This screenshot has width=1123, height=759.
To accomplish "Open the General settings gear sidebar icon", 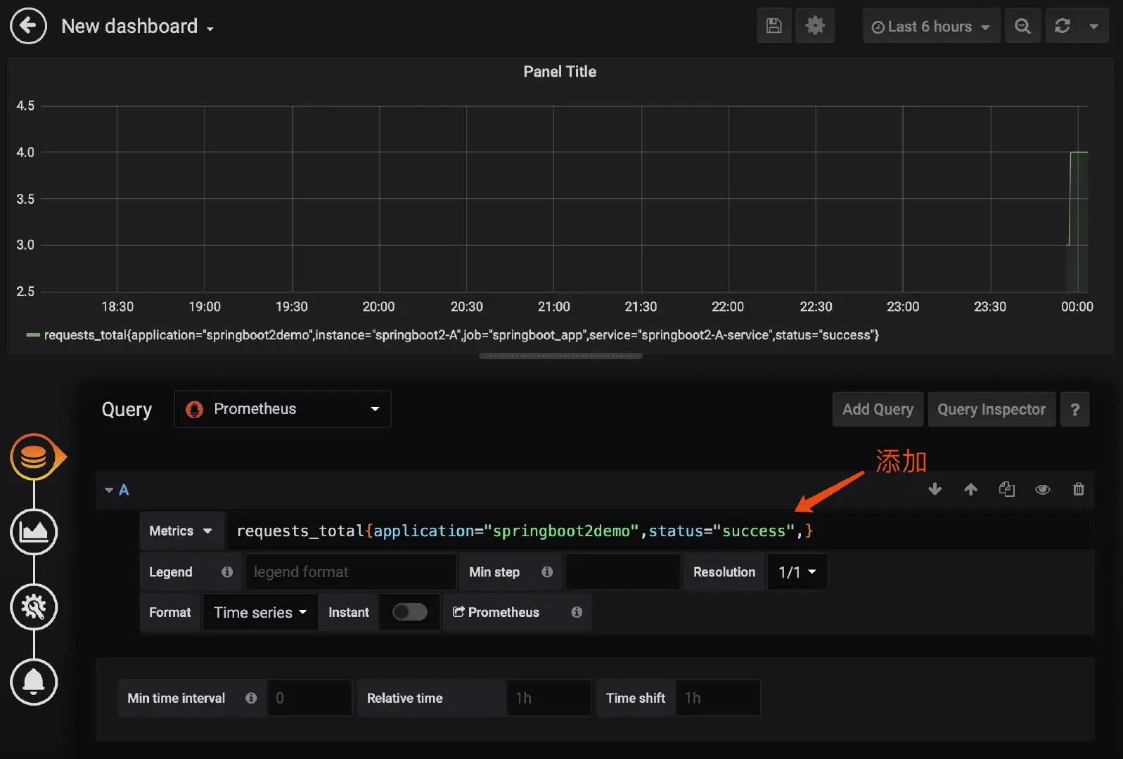I will pos(34,607).
